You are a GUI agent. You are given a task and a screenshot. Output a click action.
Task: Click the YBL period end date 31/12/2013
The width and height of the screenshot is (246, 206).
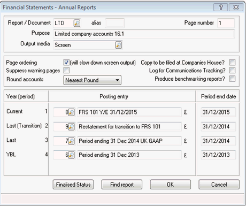(218, 155)
